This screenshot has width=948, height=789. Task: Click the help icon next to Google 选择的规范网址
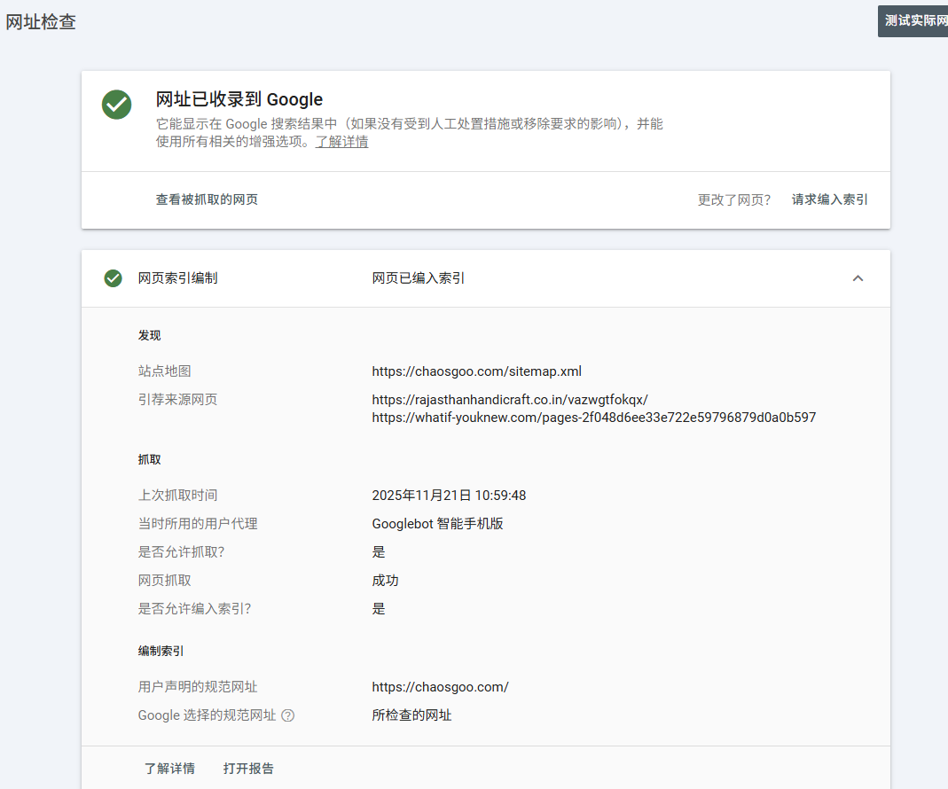[287, 715]
